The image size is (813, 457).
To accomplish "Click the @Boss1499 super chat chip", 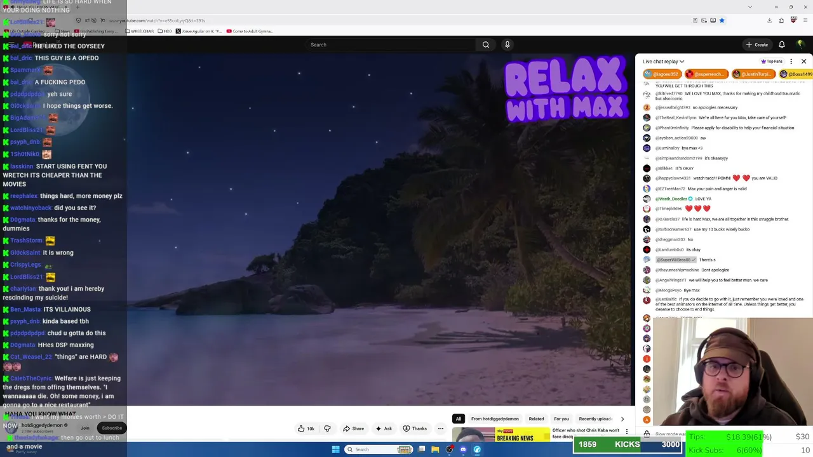I will tap(796, 74).
